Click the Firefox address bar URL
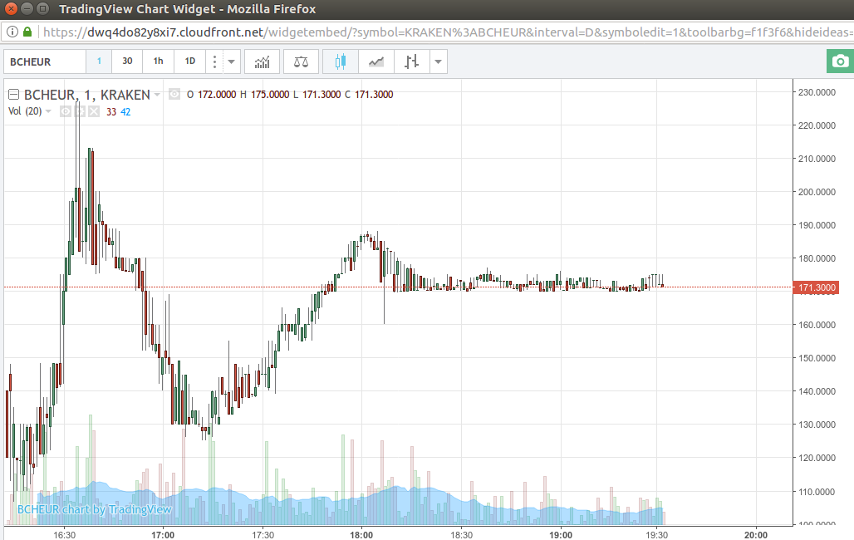Viewport: 854px width, 540px height. (447, 32)
